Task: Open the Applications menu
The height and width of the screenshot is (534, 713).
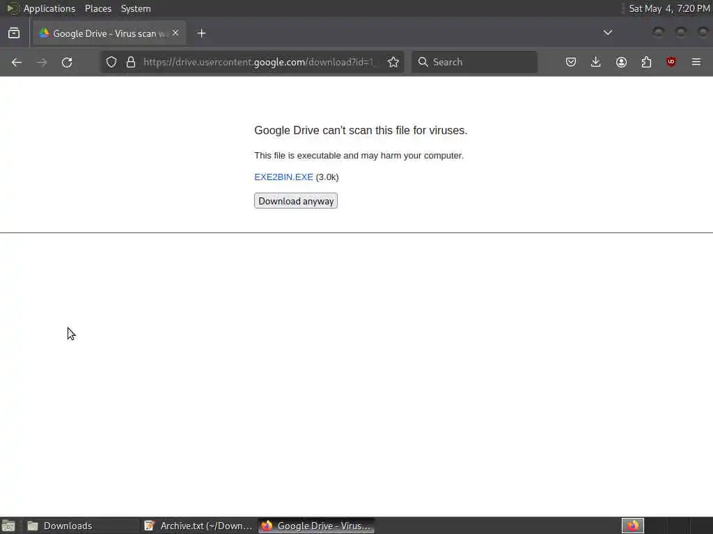Action: coord(49,8)
